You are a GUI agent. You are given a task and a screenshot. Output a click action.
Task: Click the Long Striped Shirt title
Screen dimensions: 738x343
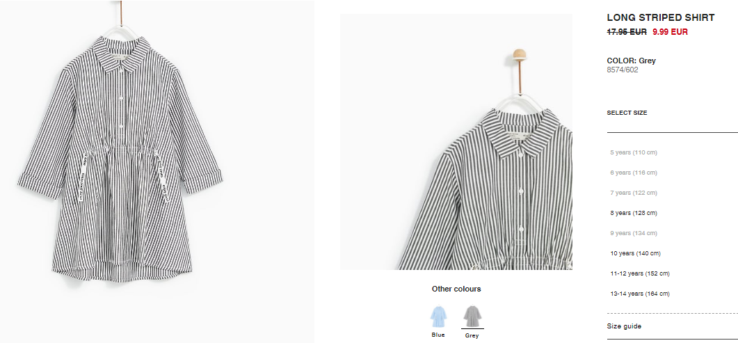point(660,18)
